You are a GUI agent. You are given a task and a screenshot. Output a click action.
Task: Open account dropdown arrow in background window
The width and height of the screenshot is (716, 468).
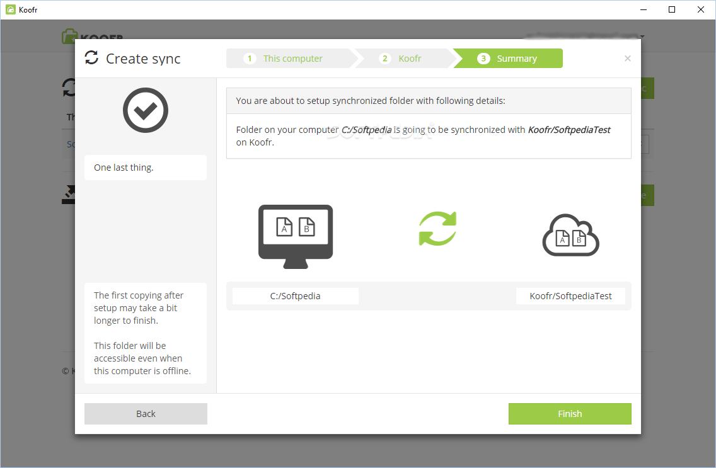pyautogui.click(x=642, y=36)
